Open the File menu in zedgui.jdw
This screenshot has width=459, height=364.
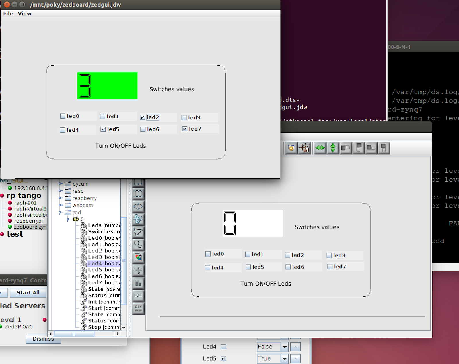pos(8,14)
